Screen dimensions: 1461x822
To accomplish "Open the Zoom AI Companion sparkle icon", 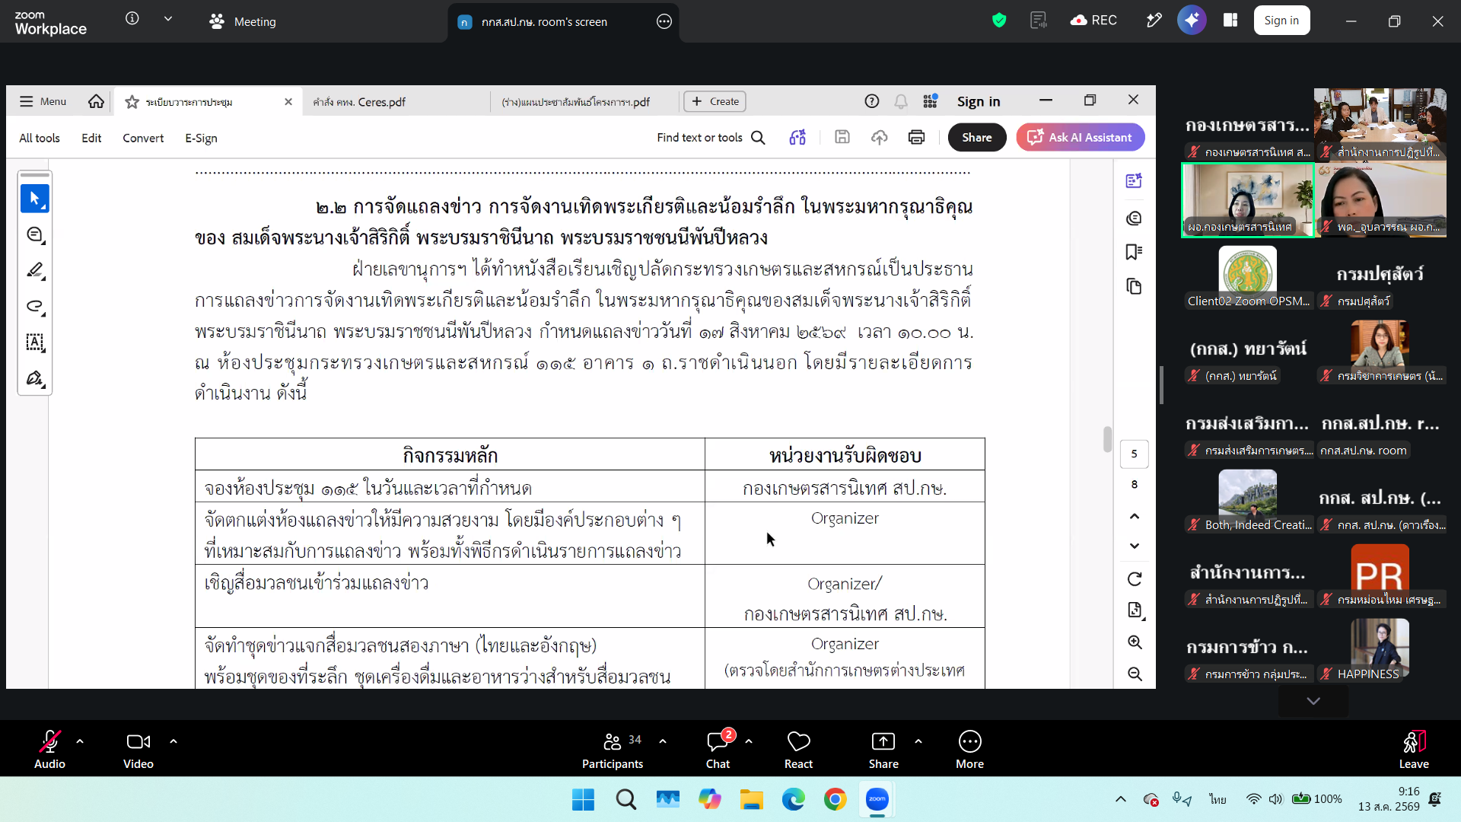I will [1192, 21].
